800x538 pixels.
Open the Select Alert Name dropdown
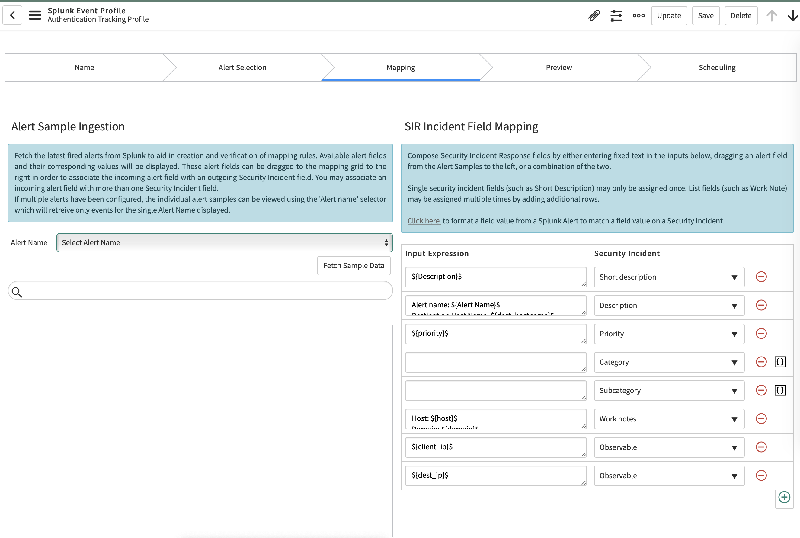(x=225, y=243)
